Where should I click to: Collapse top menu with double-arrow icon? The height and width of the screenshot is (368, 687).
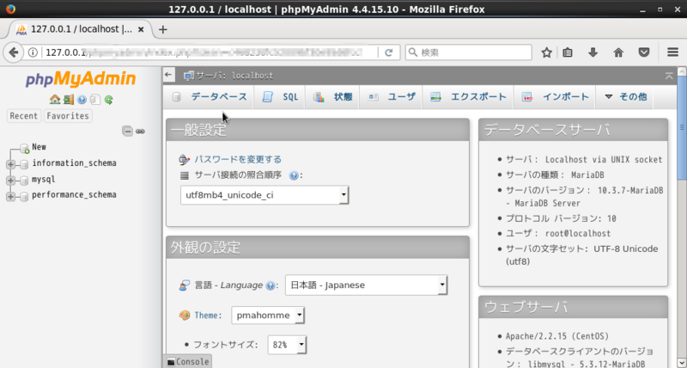669,76
